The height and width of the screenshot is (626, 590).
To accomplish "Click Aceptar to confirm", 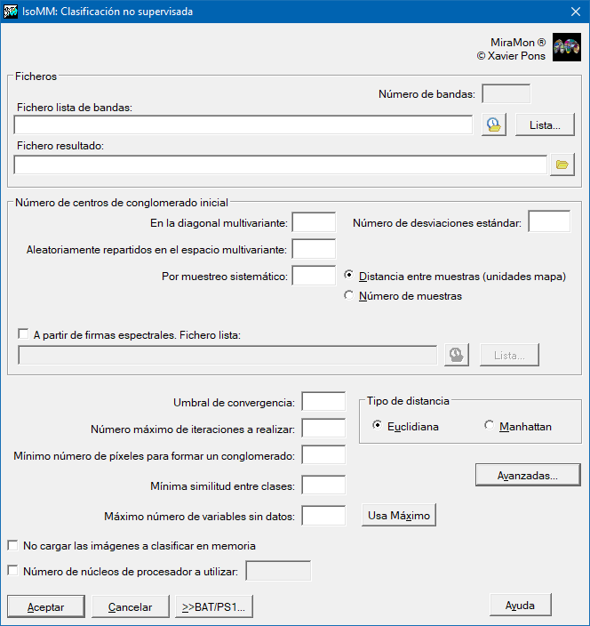I will tap(45, 606).
